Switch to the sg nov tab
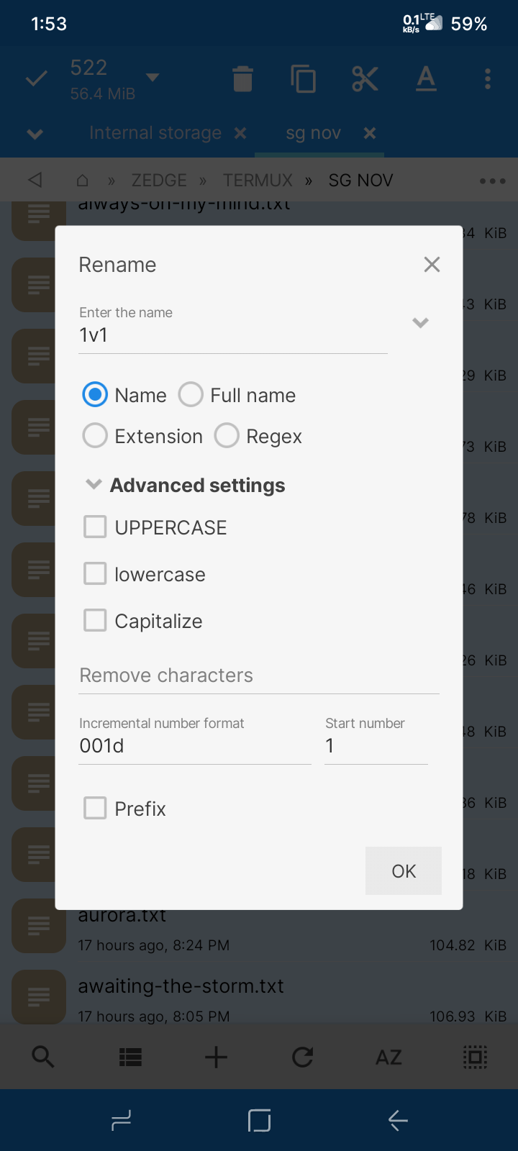 (313, 133)
